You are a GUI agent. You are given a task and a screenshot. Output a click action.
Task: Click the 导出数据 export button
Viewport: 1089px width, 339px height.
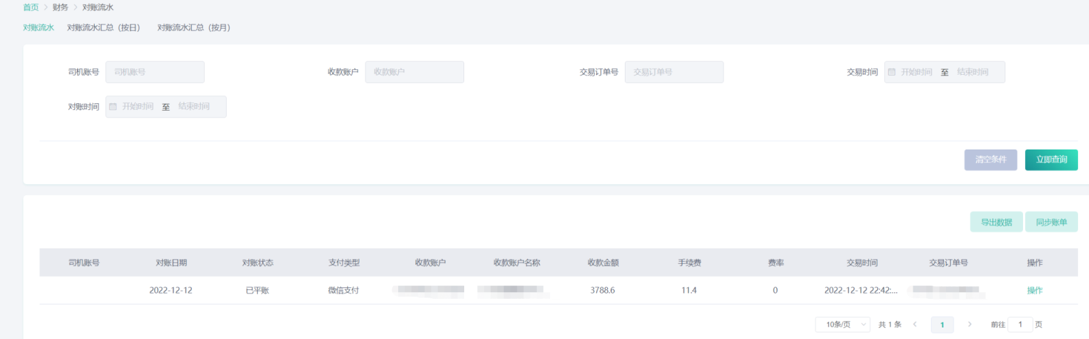coord(996,222)
